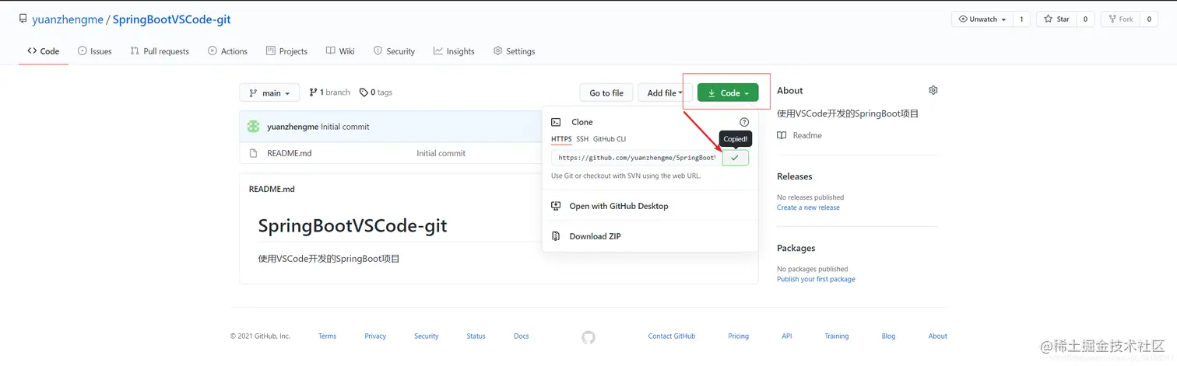The height and width of the screenshot is (366, 1177).
Task: Click the README.md panel header label
Action: pos(272,189)
